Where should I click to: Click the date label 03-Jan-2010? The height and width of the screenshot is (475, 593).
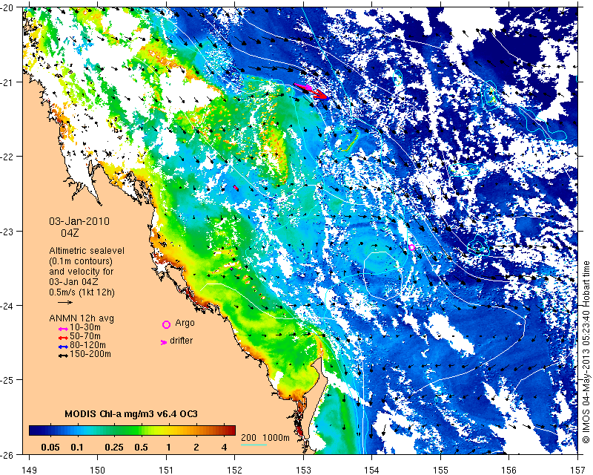pos(79,221)
